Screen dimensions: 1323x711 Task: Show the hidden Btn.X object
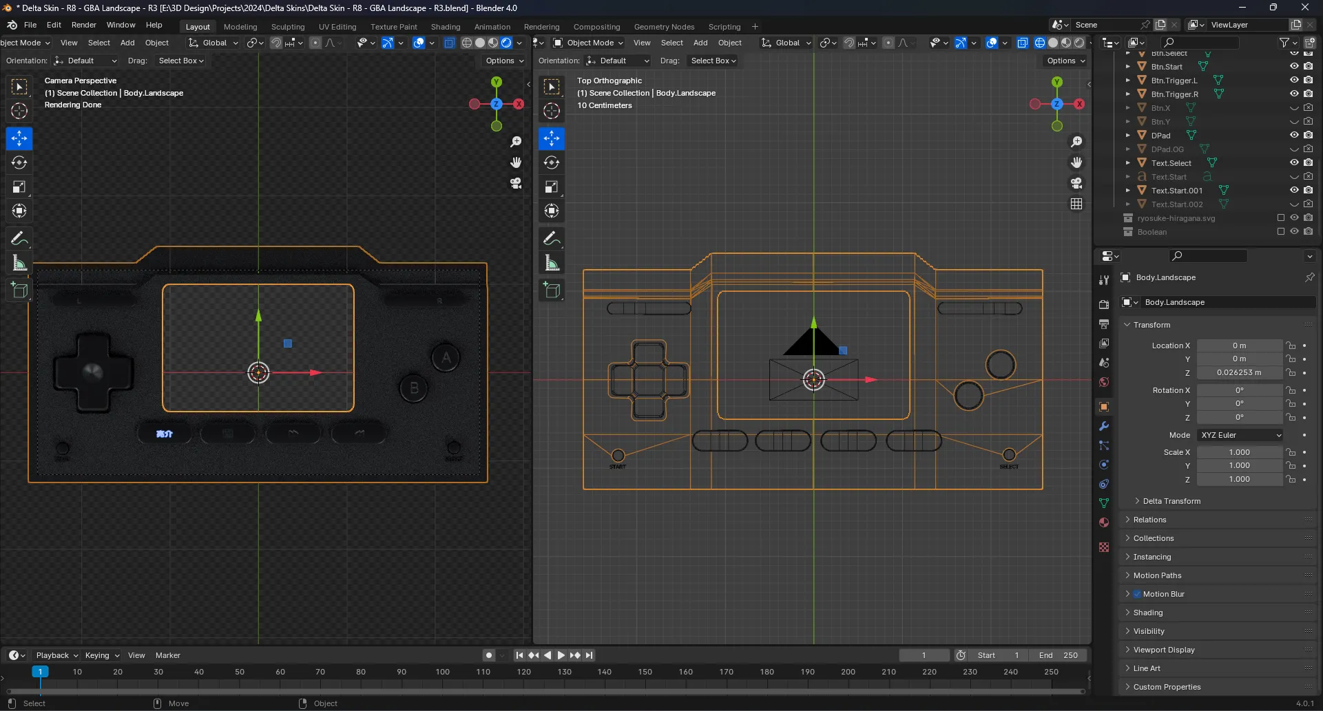[1293, 107]
